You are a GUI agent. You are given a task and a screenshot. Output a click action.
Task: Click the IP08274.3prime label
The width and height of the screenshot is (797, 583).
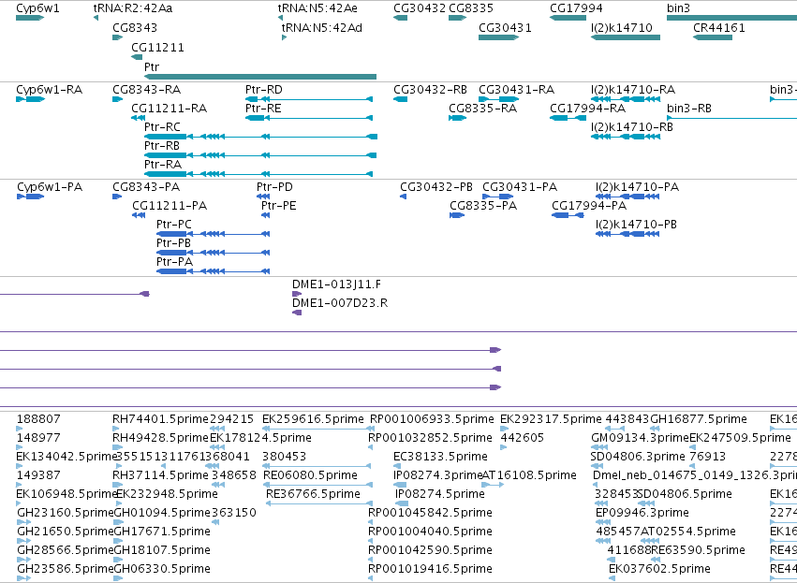pos(438,475)
